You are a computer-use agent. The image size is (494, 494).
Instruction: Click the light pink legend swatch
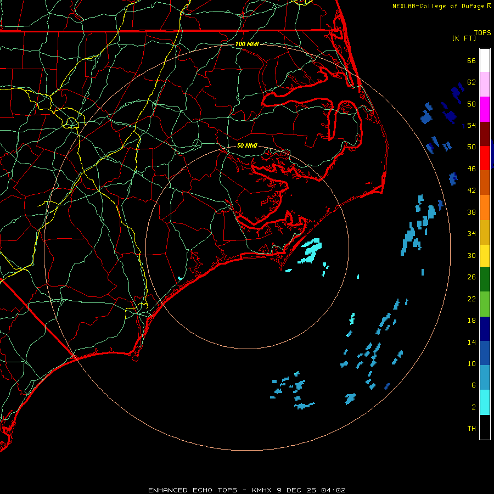pos(485,85)
